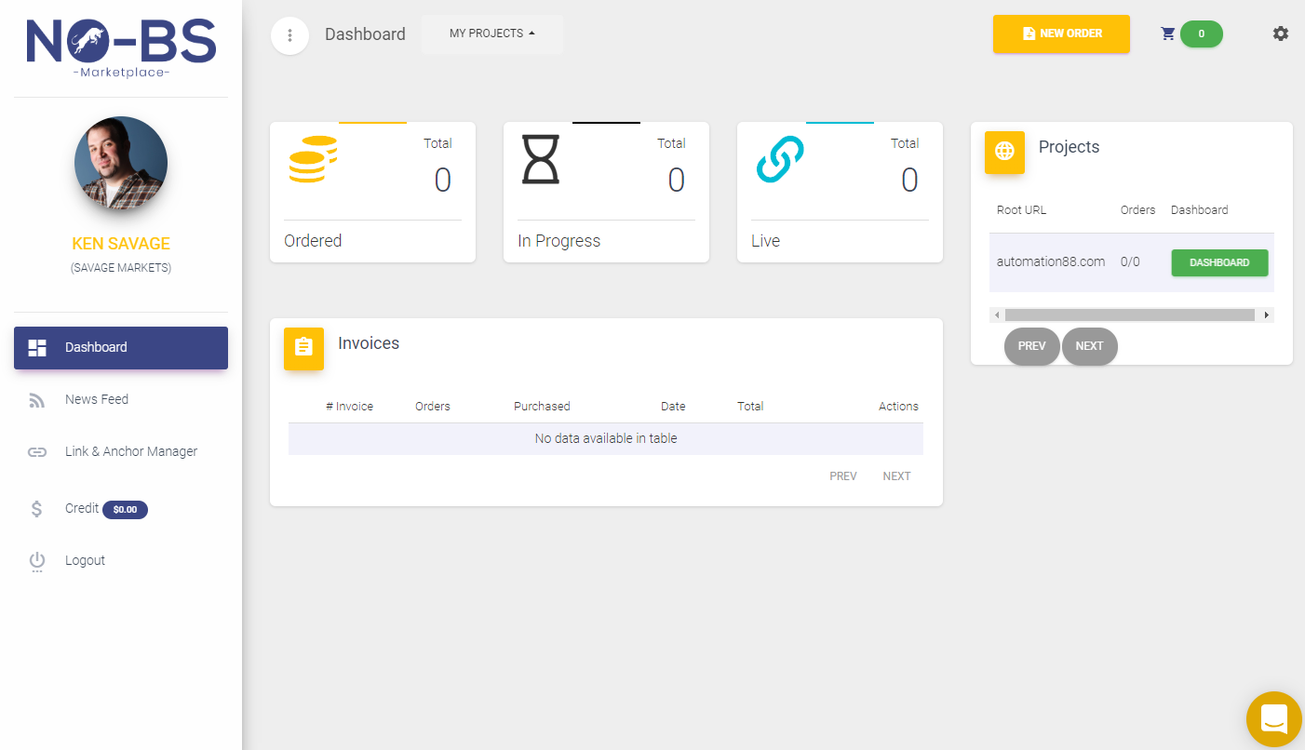Click the chain link Live icon
This screenshot has height=750, width=1305.
click(x=779, y=160)
